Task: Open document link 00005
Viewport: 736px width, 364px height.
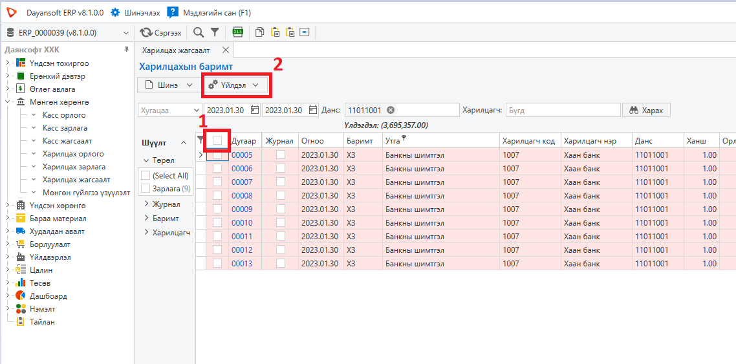Action: 242,155
